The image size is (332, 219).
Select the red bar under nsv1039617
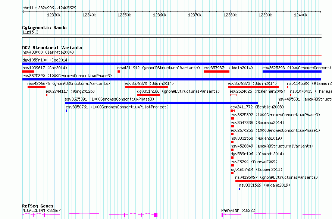[28, 72]
